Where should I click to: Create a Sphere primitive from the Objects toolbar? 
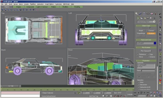(5, 10)
